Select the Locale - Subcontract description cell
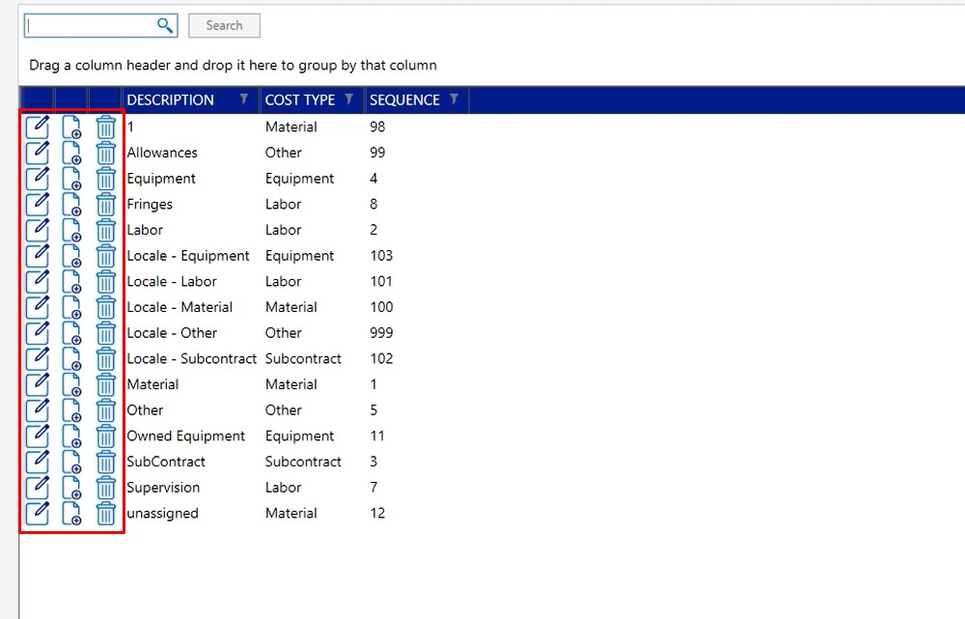Viewport: 965px width, 619px height. [191, 358]
